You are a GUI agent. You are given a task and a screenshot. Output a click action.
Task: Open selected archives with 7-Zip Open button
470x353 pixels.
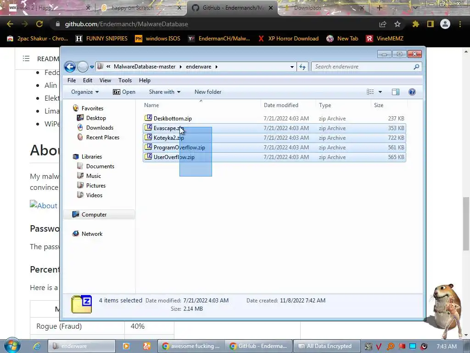[x=124, y=92]
